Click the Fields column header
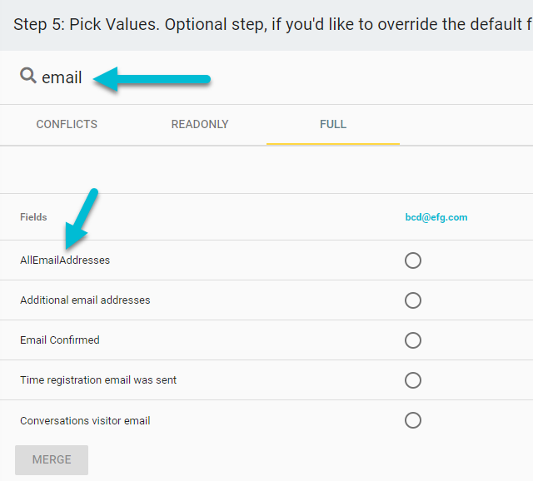 [33, 217]
